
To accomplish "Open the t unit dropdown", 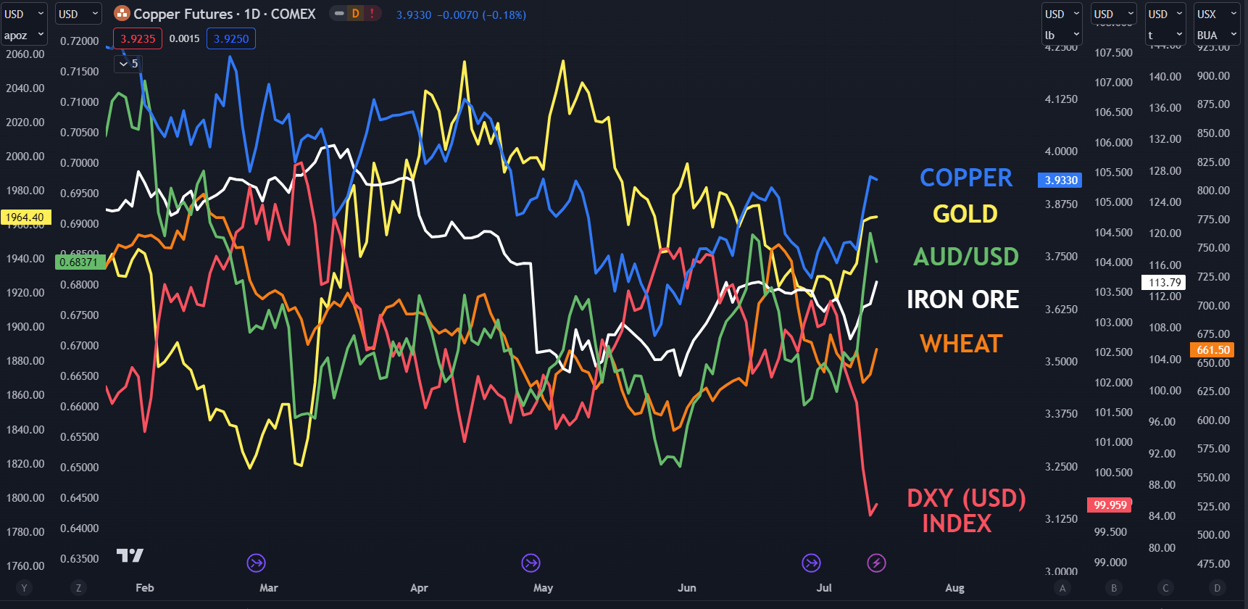I will click(x=1165, y=35).
